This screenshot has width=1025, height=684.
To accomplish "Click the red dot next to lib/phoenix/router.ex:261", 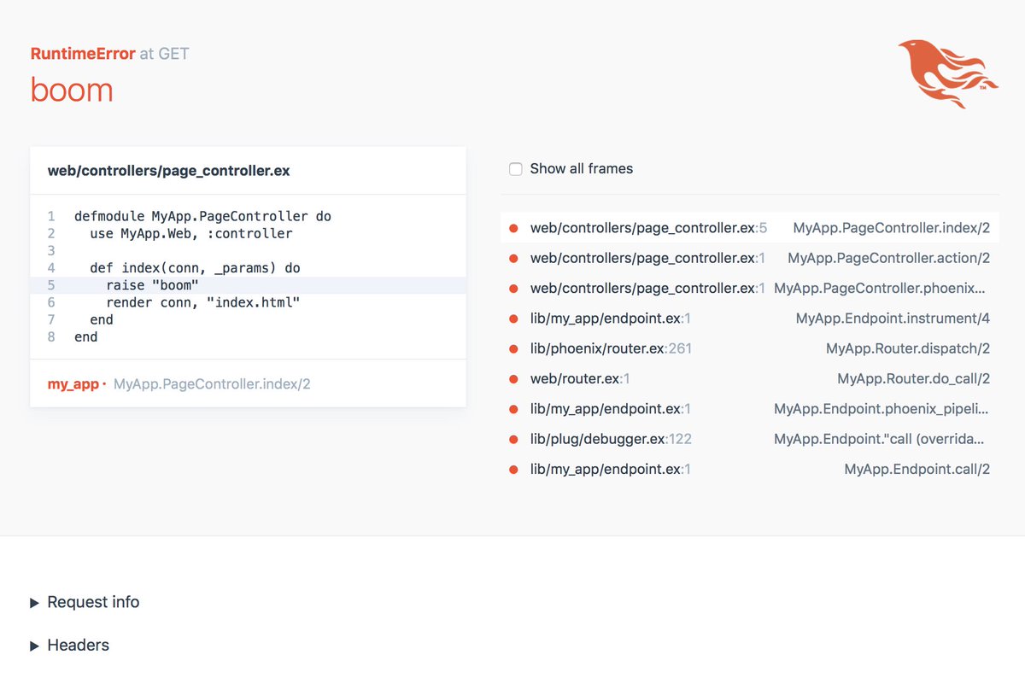I will tap(512, 348).
